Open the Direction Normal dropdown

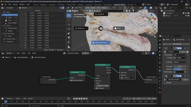[x=180, y=62]
